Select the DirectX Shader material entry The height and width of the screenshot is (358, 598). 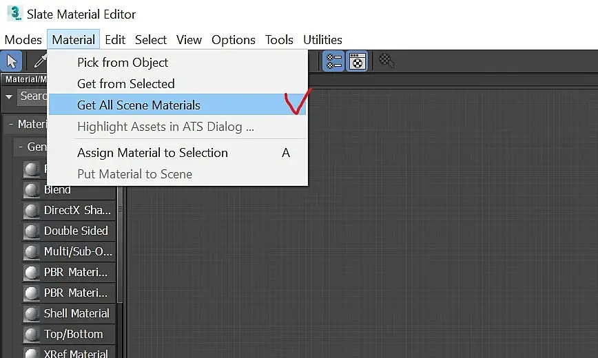[76, 211]
